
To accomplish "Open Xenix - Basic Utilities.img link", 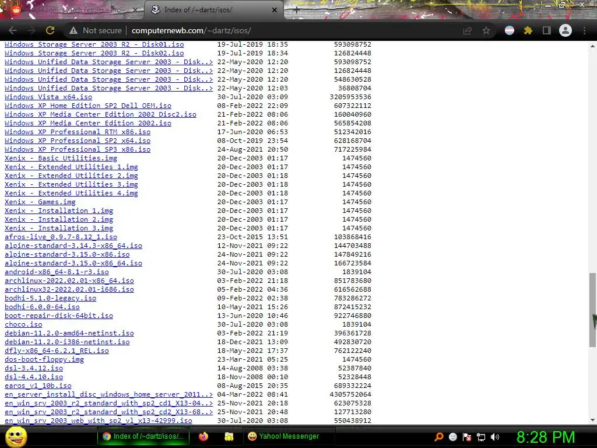I will click(61, 158).
